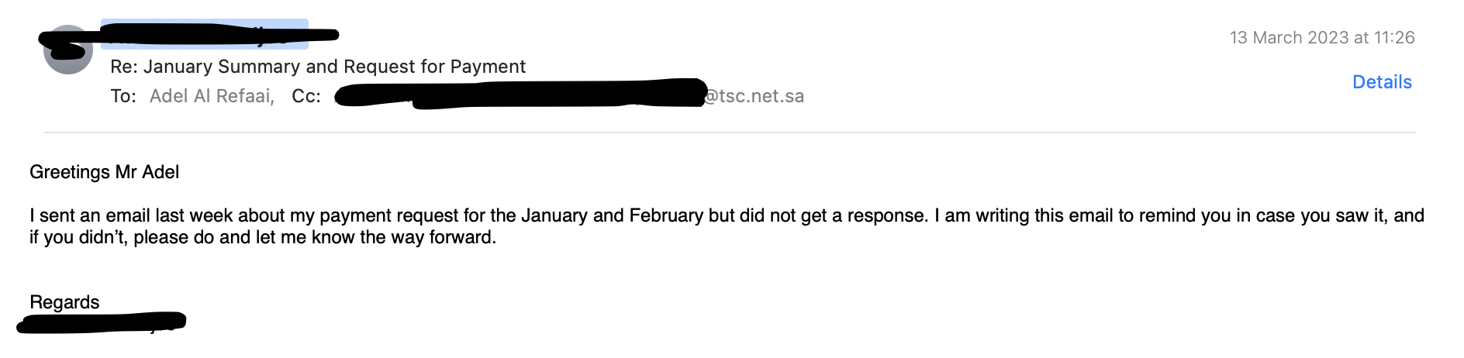This screenshot has height=358, width=1464.
Task: Click the word 'February' in message body
Action: (666, 215)
